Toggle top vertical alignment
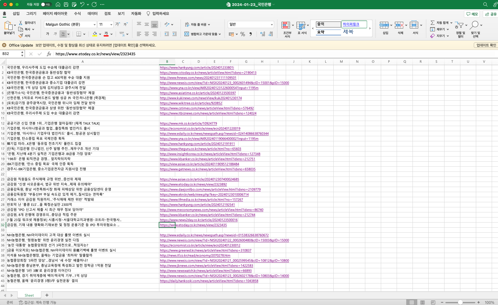 coord(139,24)
